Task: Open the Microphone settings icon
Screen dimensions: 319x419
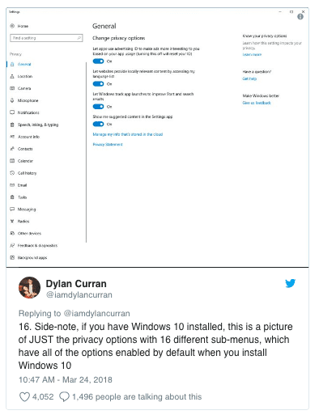Action: pyautogui.click(x=12, y=100)
